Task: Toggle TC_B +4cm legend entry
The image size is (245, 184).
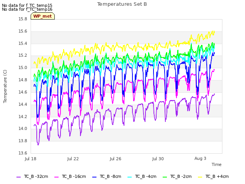Action: 213,176
